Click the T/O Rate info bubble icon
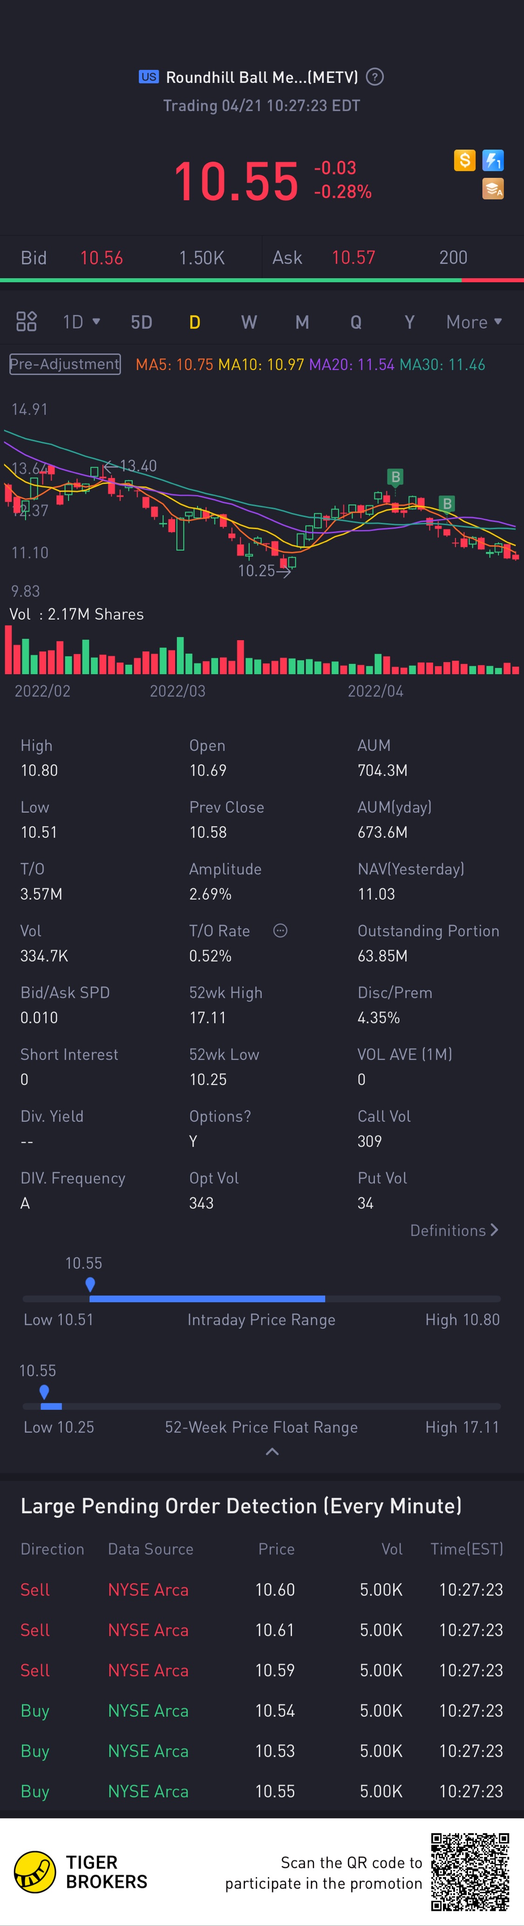This screenshot has height=1926, width=524. pos(280,931)
